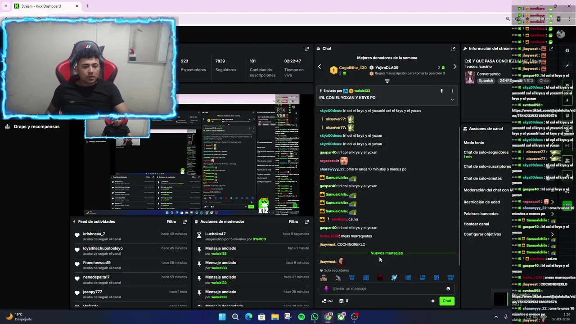Pop out the stream stats panel
The height and width of the screenshot is (324, 576).
point(307,49)
